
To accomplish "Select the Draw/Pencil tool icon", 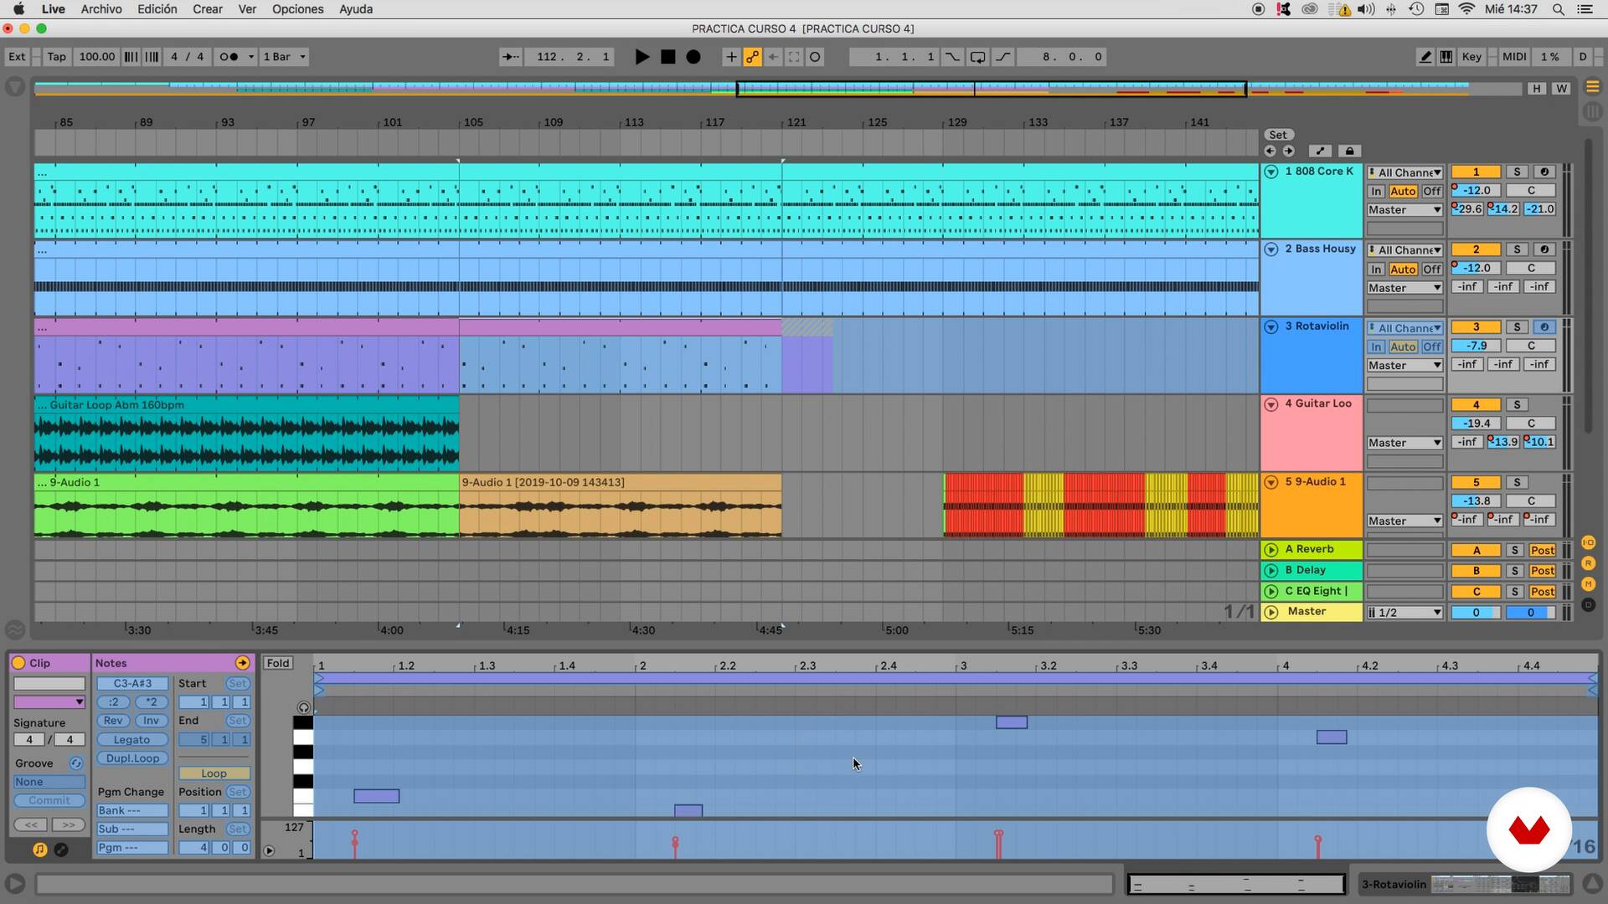I will 1425,56.
